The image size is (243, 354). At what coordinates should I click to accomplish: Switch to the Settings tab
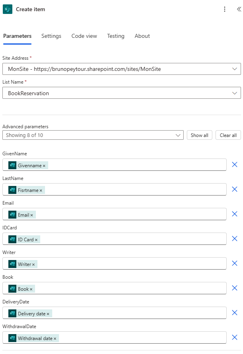[51, 36]
